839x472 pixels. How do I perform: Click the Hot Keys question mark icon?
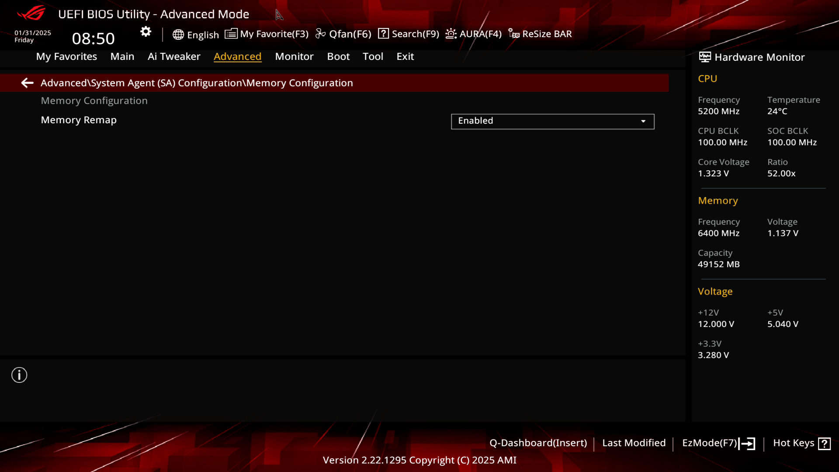coord(824,444)
